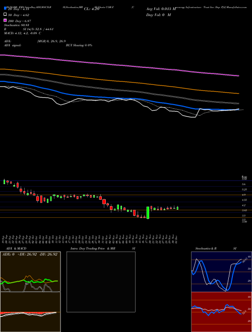Click the 'Avg Vol: 0.015 M' label
The image size is (252, 332).
[161, 9]
